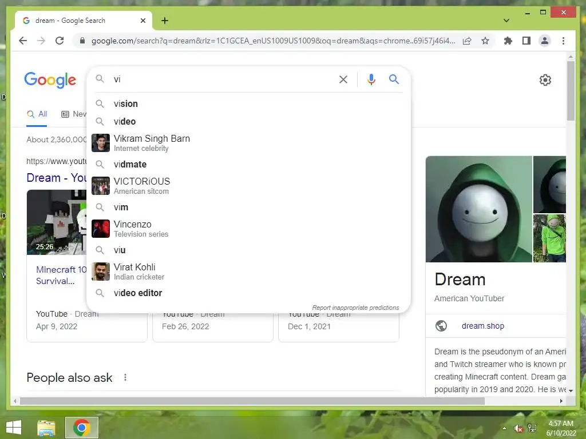Open the main Dream masked portrait image
586x439 pixels.
coord(479,209)
